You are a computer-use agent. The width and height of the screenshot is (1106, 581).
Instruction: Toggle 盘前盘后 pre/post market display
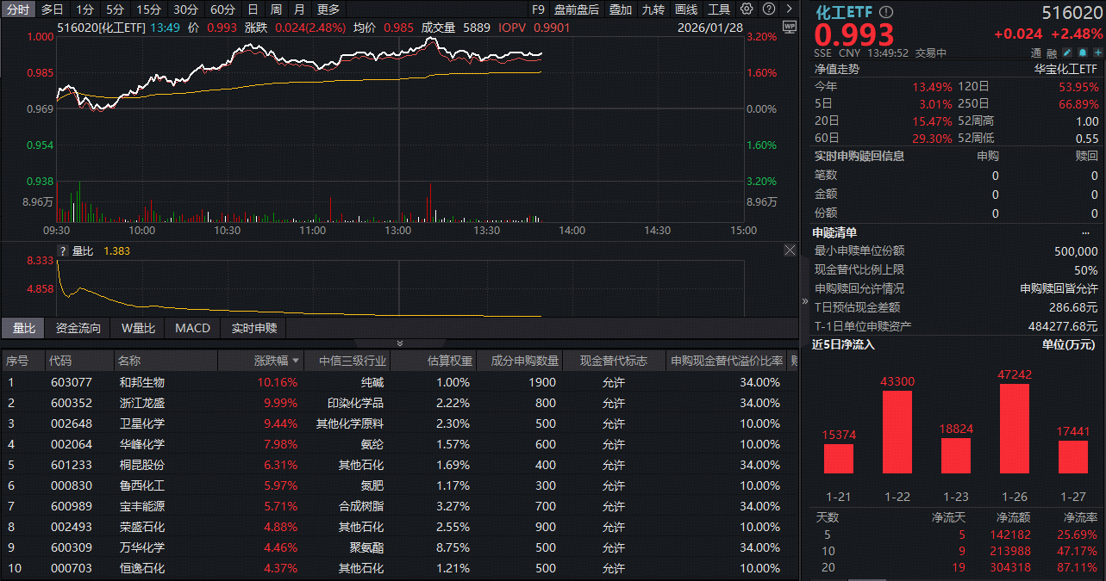pyautogui.click(x=577, y=9)
